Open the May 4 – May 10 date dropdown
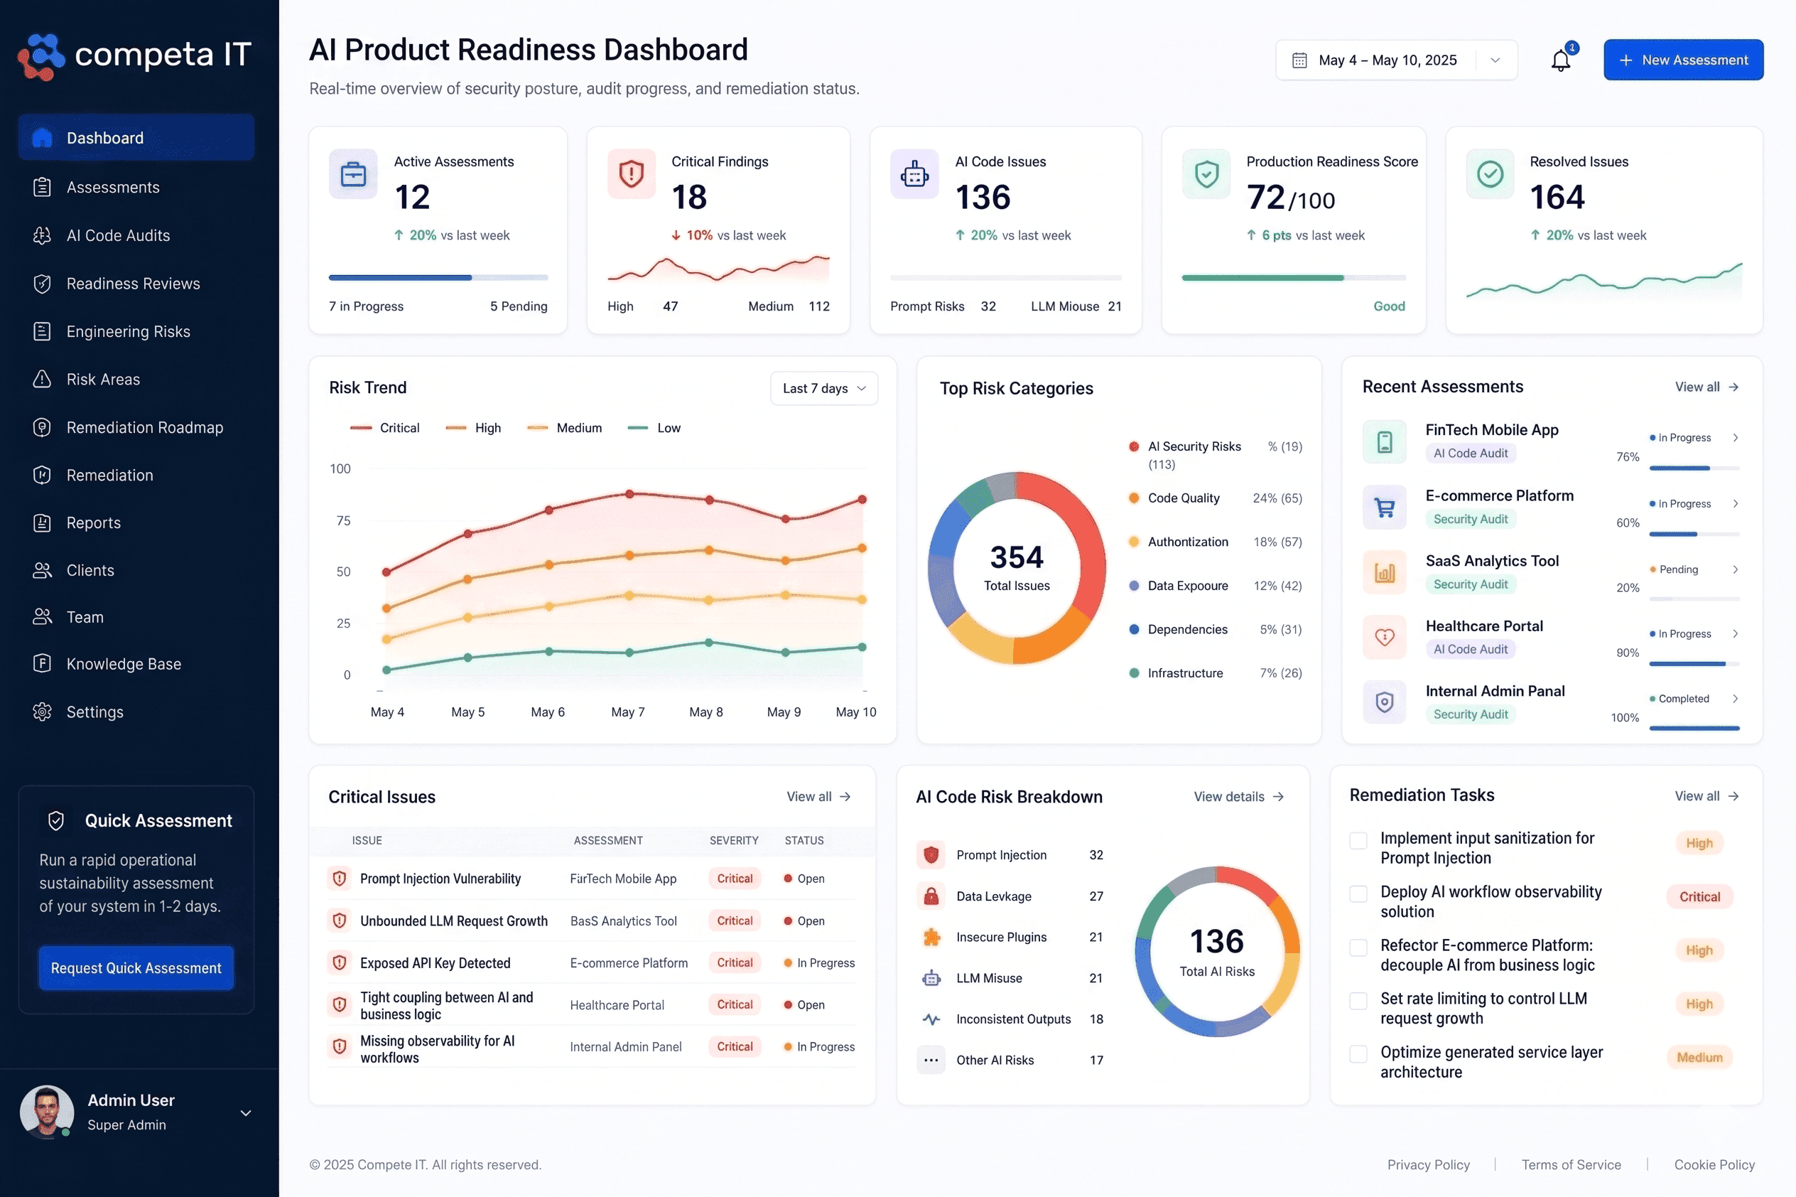Image resolution: width=1796 pixels, height=1197 pixels. pyautogui.click(x=1396, y=60)
